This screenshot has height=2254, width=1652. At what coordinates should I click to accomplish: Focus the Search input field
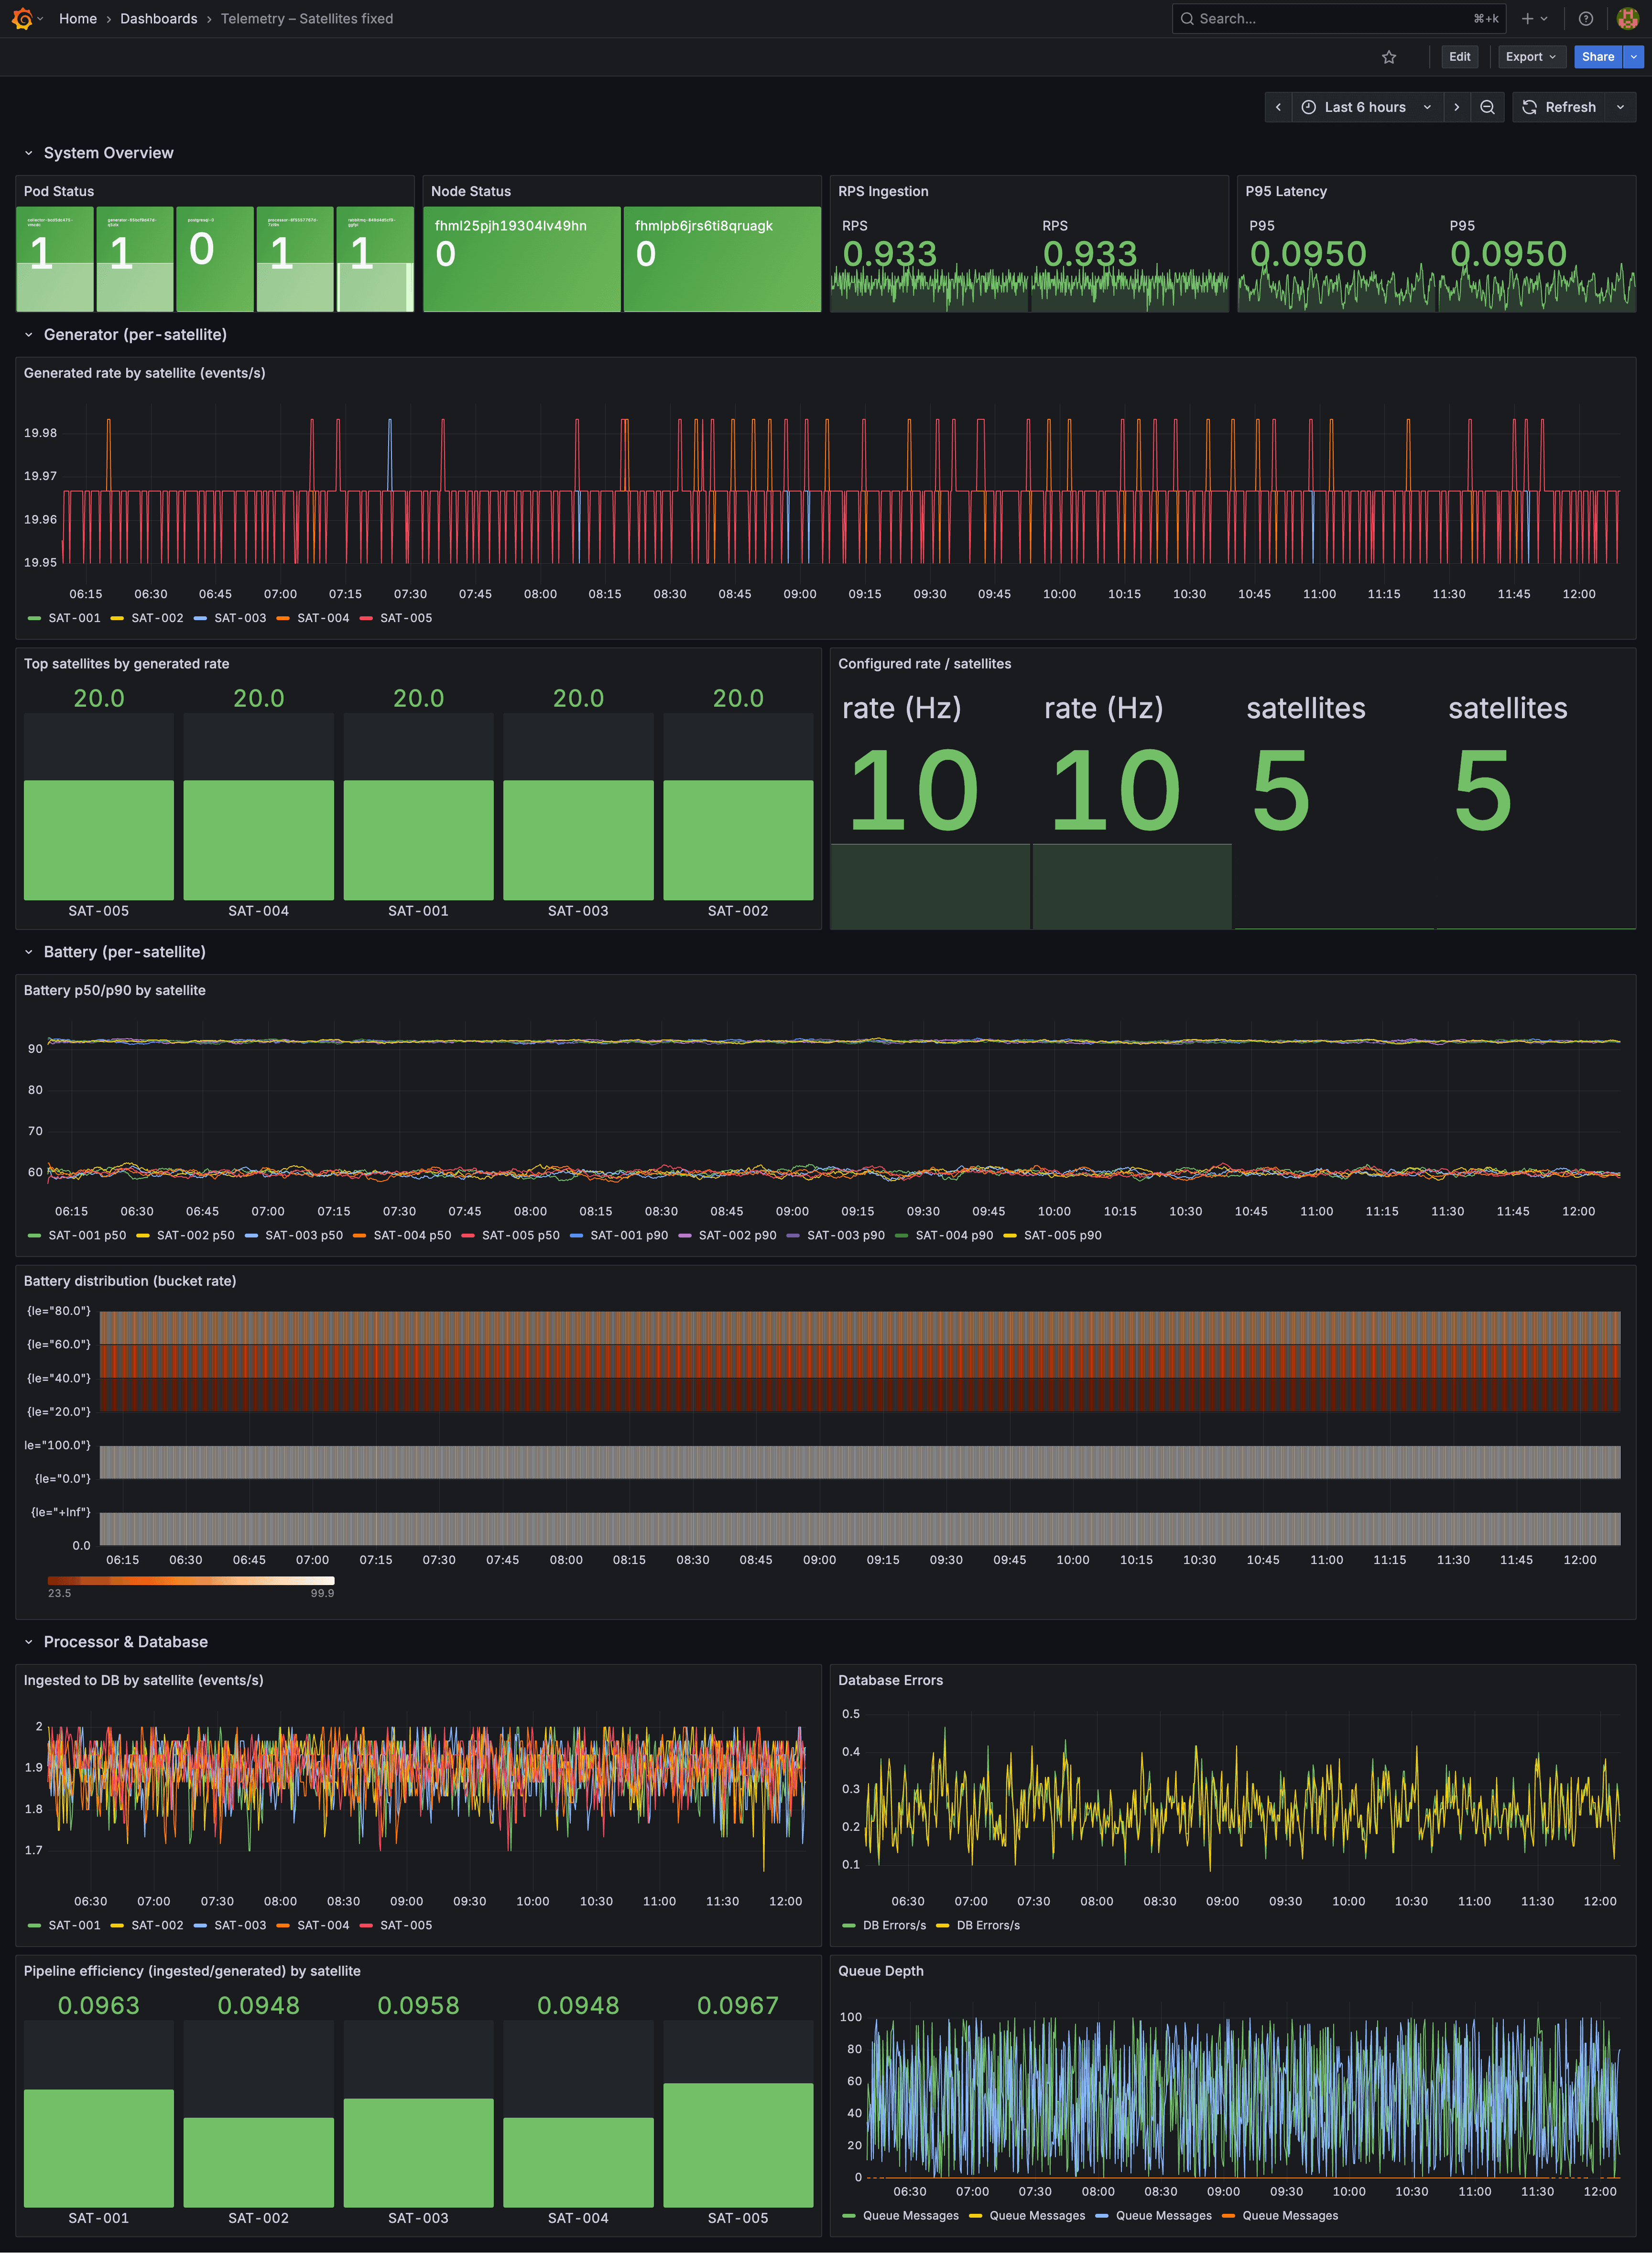click(1339, 18)
